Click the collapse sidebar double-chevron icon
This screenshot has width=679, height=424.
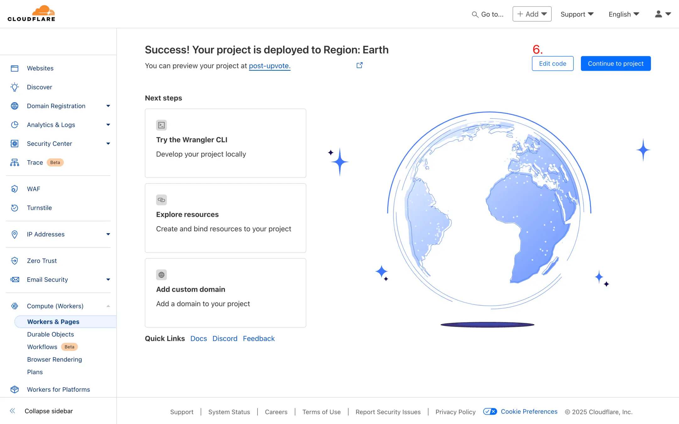[13, 411]
